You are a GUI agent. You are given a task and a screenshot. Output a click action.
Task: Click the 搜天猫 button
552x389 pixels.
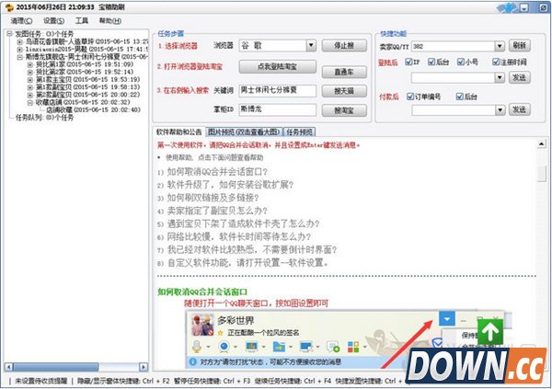click(x=344, y=91)
